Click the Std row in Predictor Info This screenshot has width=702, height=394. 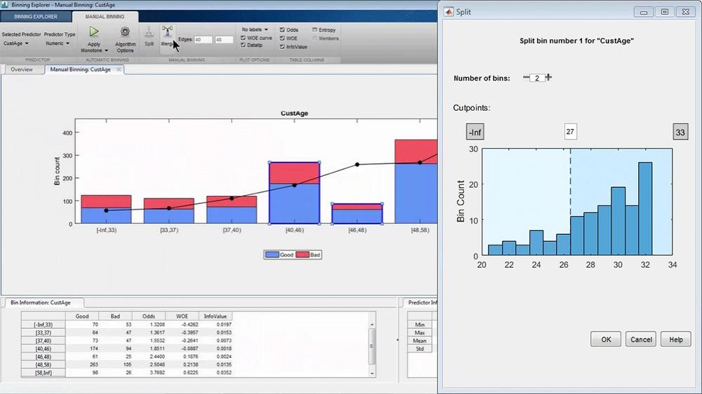[420, 349]
